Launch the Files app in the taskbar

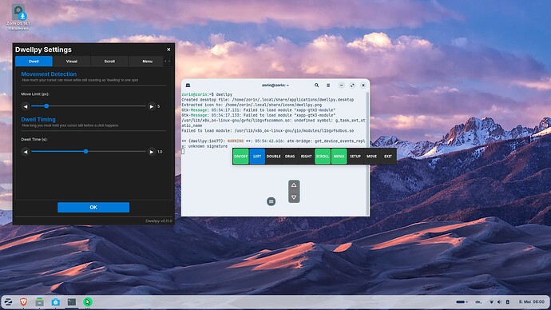[40, 301]
